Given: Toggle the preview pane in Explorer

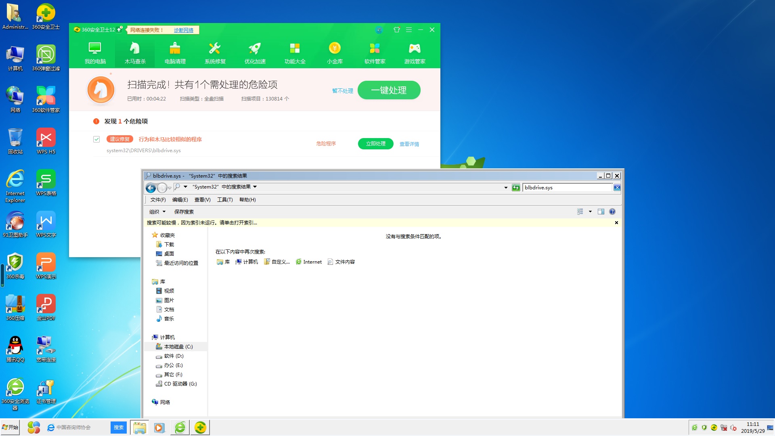Looking at the screenshot, I should click(601, 211).
